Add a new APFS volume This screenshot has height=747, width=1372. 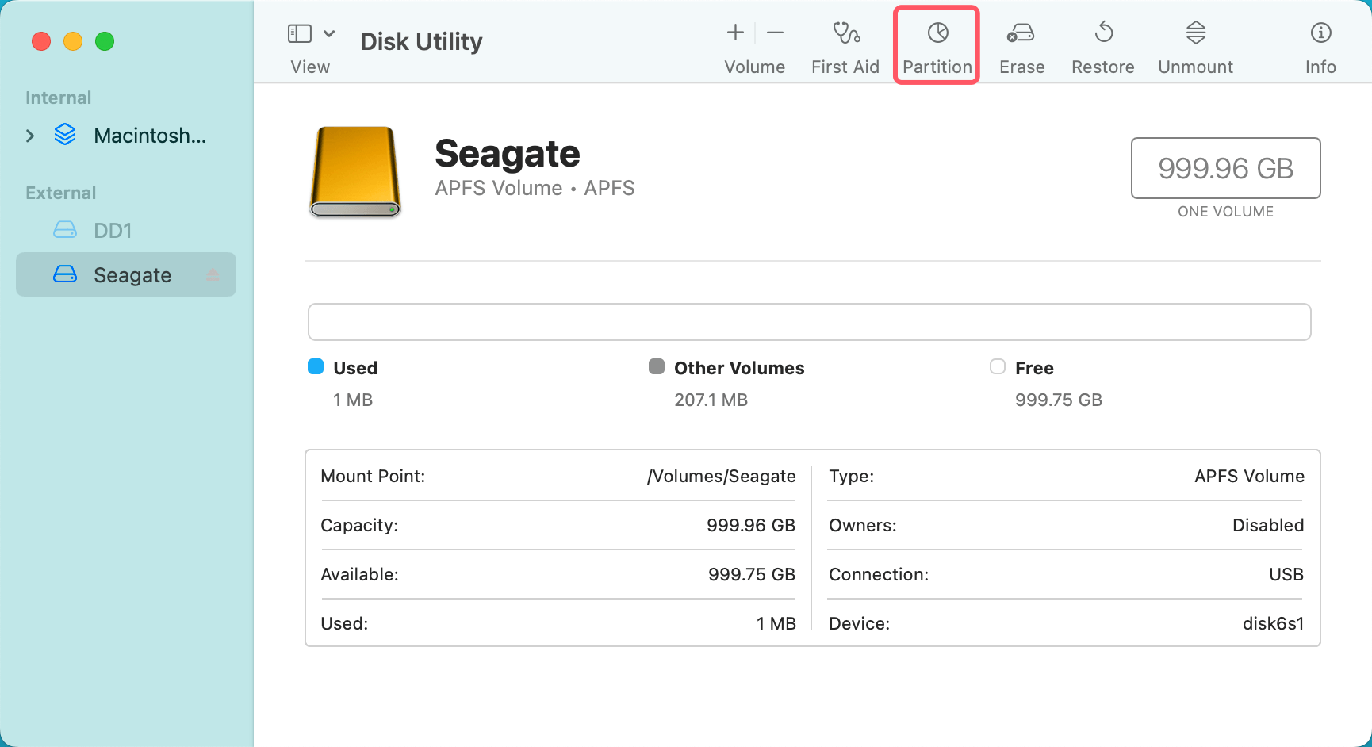click(734, 33)
